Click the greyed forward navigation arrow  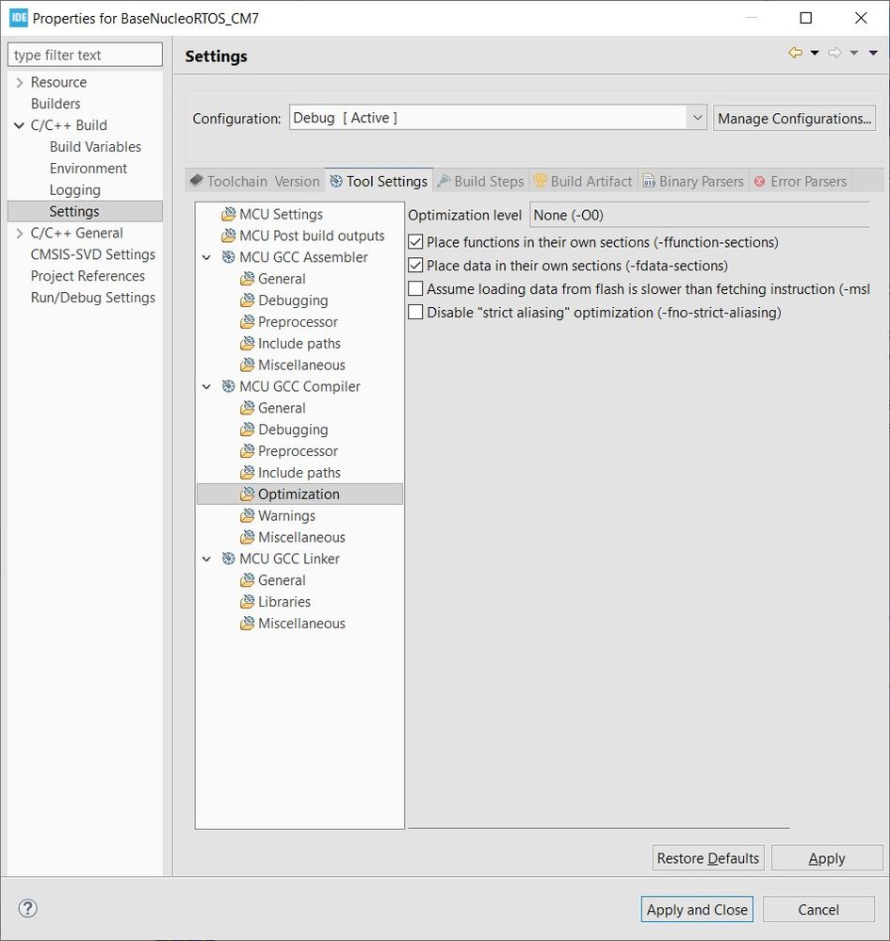(834, 53)
